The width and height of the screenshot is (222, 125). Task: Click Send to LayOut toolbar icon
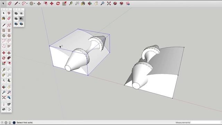128,3
